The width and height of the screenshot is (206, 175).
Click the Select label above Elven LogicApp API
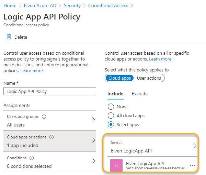[x=116, y=143]
